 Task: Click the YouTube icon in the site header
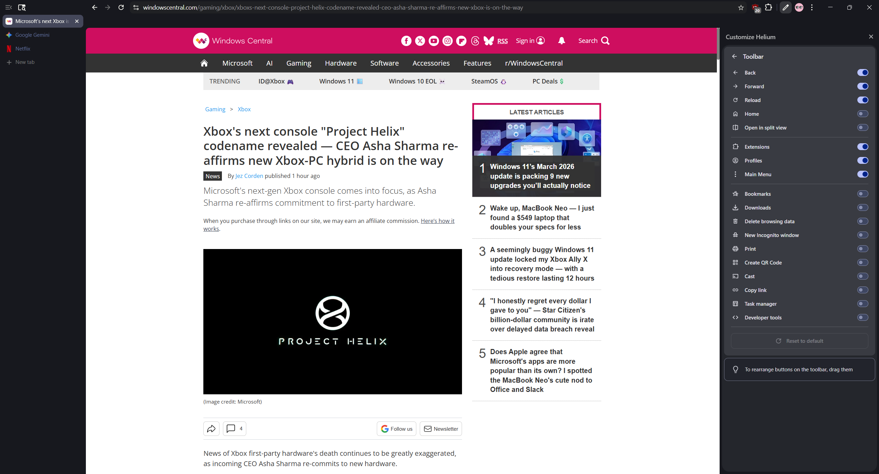(433, 41)
